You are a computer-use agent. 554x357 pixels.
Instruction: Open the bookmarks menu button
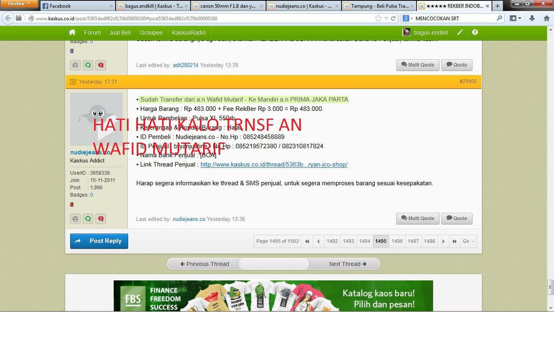[515, 19]
